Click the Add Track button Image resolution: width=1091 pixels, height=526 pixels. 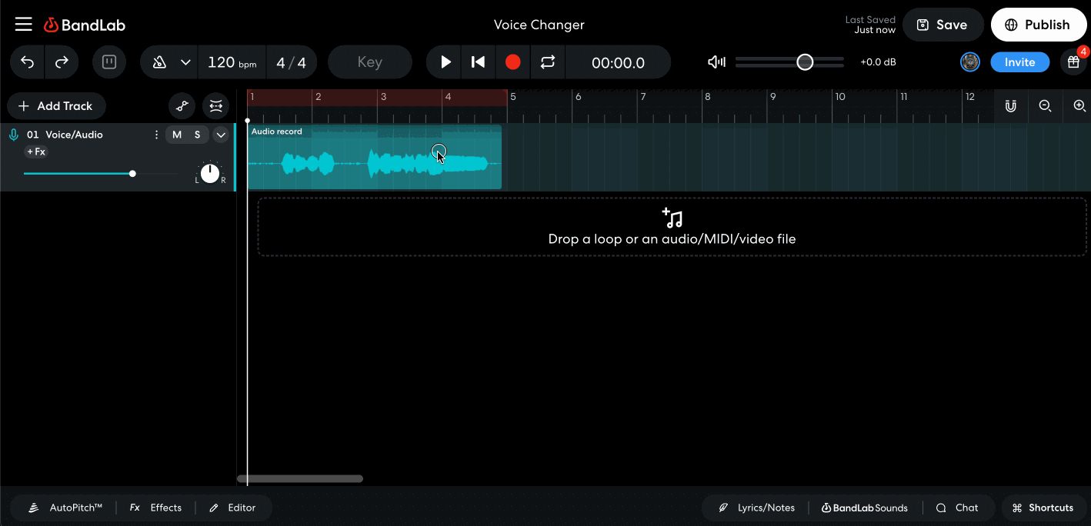pyautogui.click(x=56, y=106)
